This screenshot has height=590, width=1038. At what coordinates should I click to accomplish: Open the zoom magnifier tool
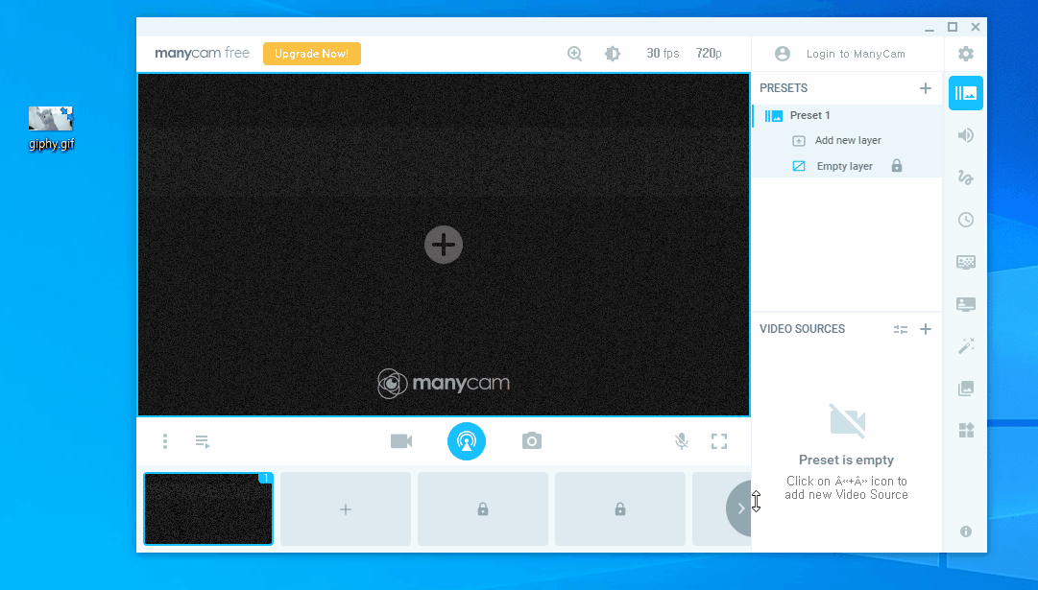(574, 54)
